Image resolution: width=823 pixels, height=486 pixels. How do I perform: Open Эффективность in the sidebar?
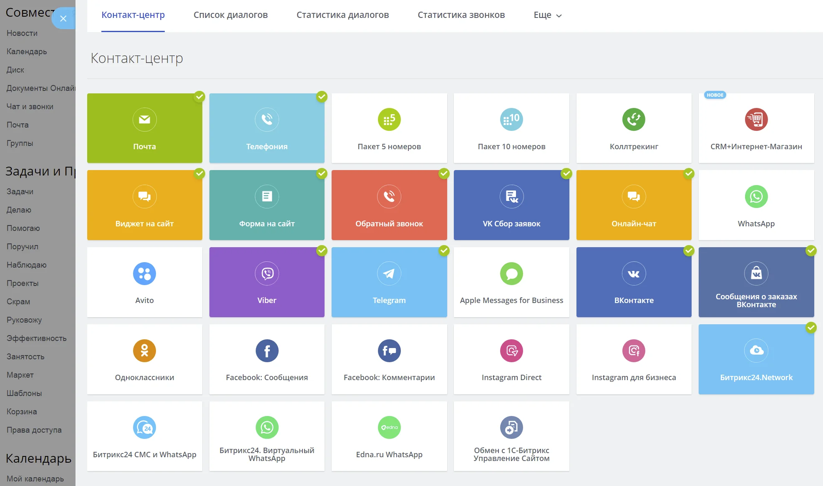pos(37,338)
